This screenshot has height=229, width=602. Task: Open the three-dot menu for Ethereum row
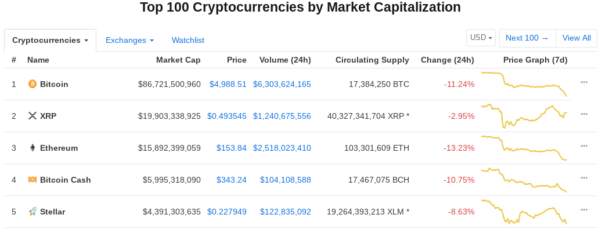coord(584,146)
